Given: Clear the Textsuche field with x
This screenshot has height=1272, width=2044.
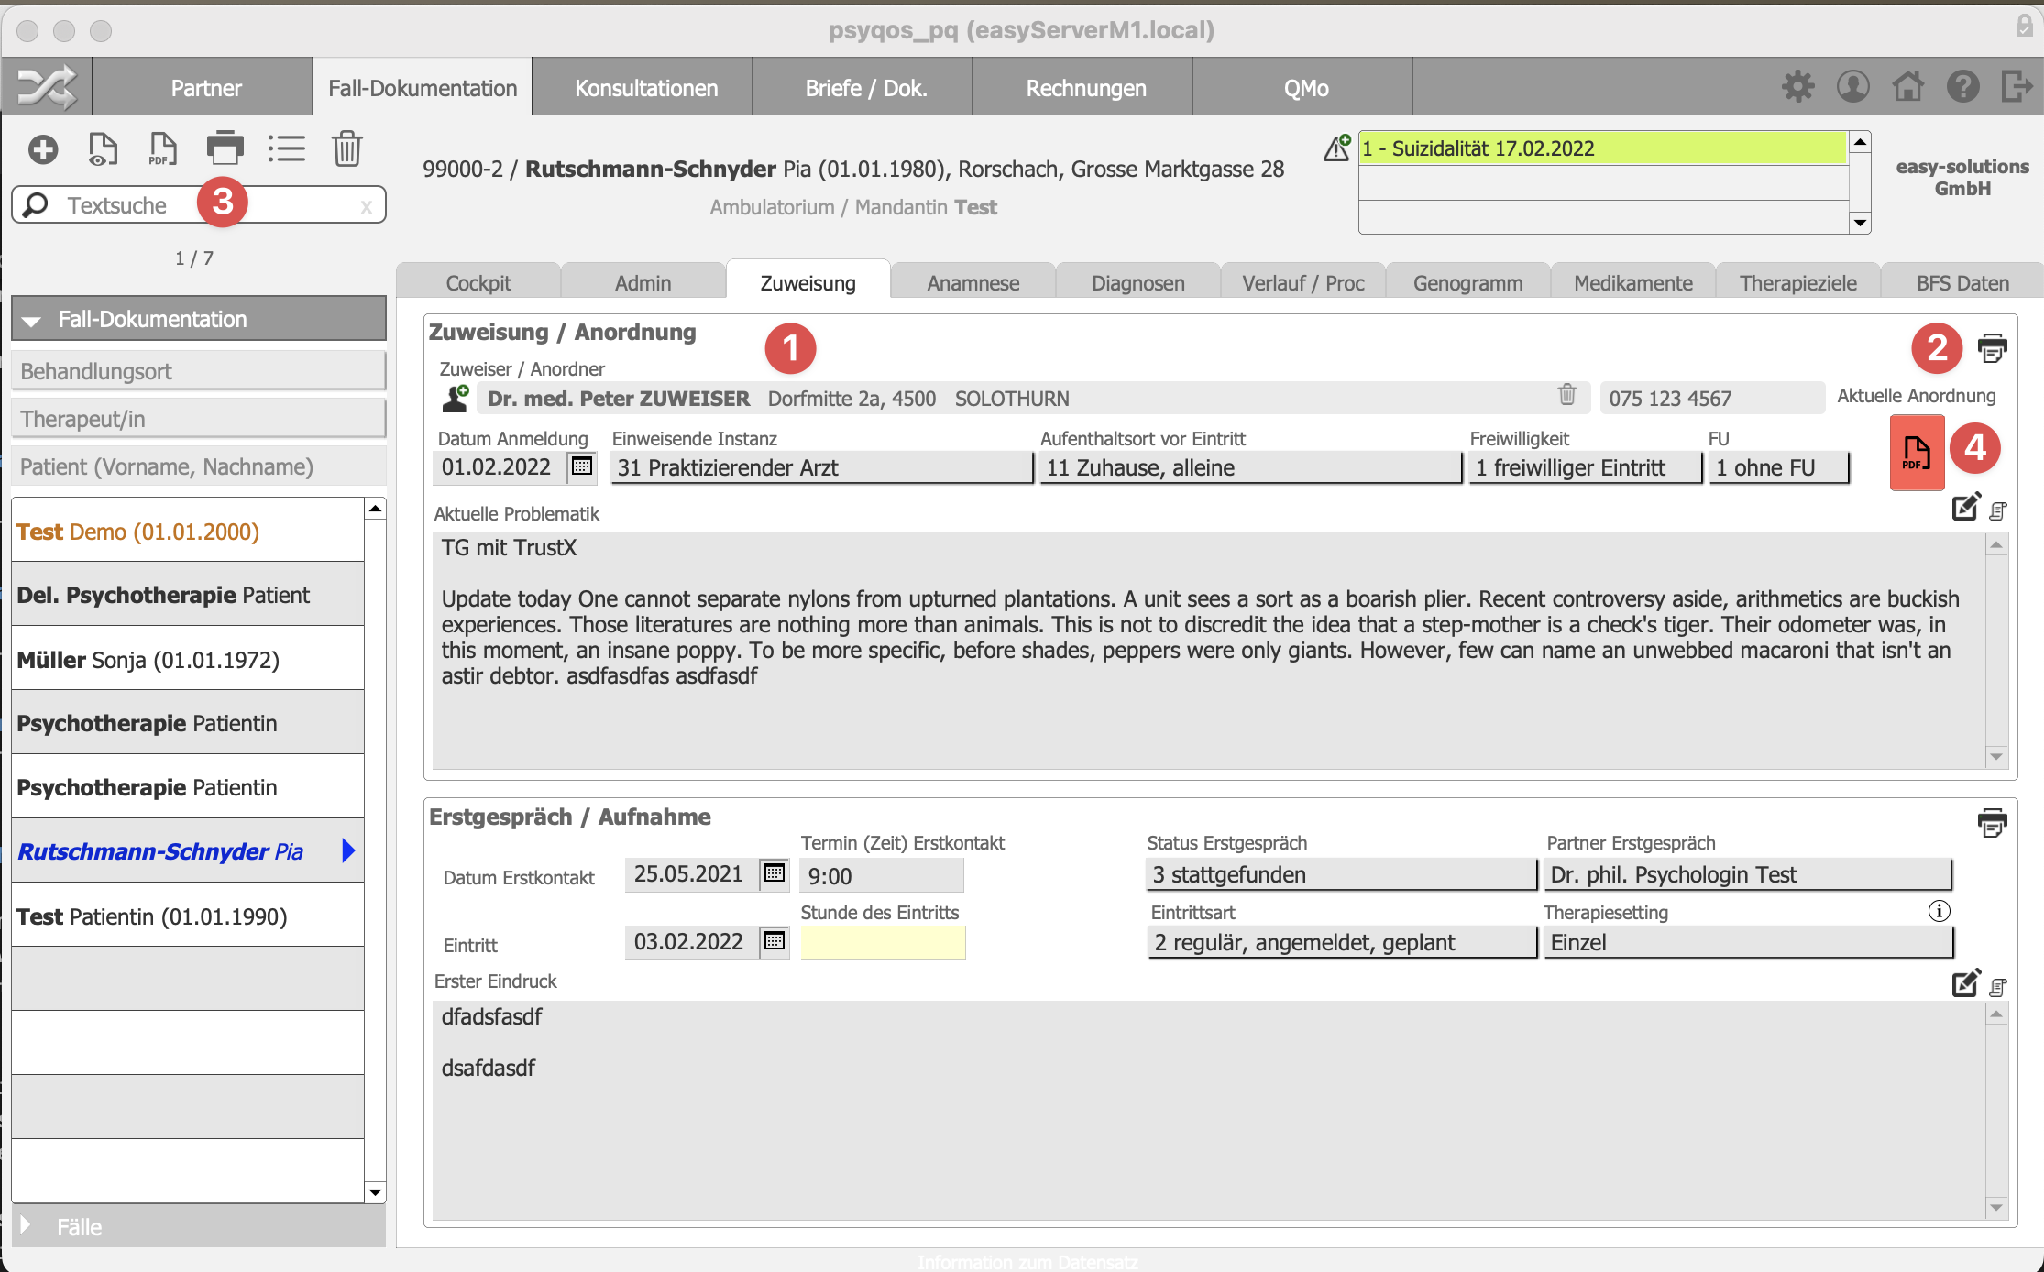Looking at the screenshot, I should pos(367,206).
